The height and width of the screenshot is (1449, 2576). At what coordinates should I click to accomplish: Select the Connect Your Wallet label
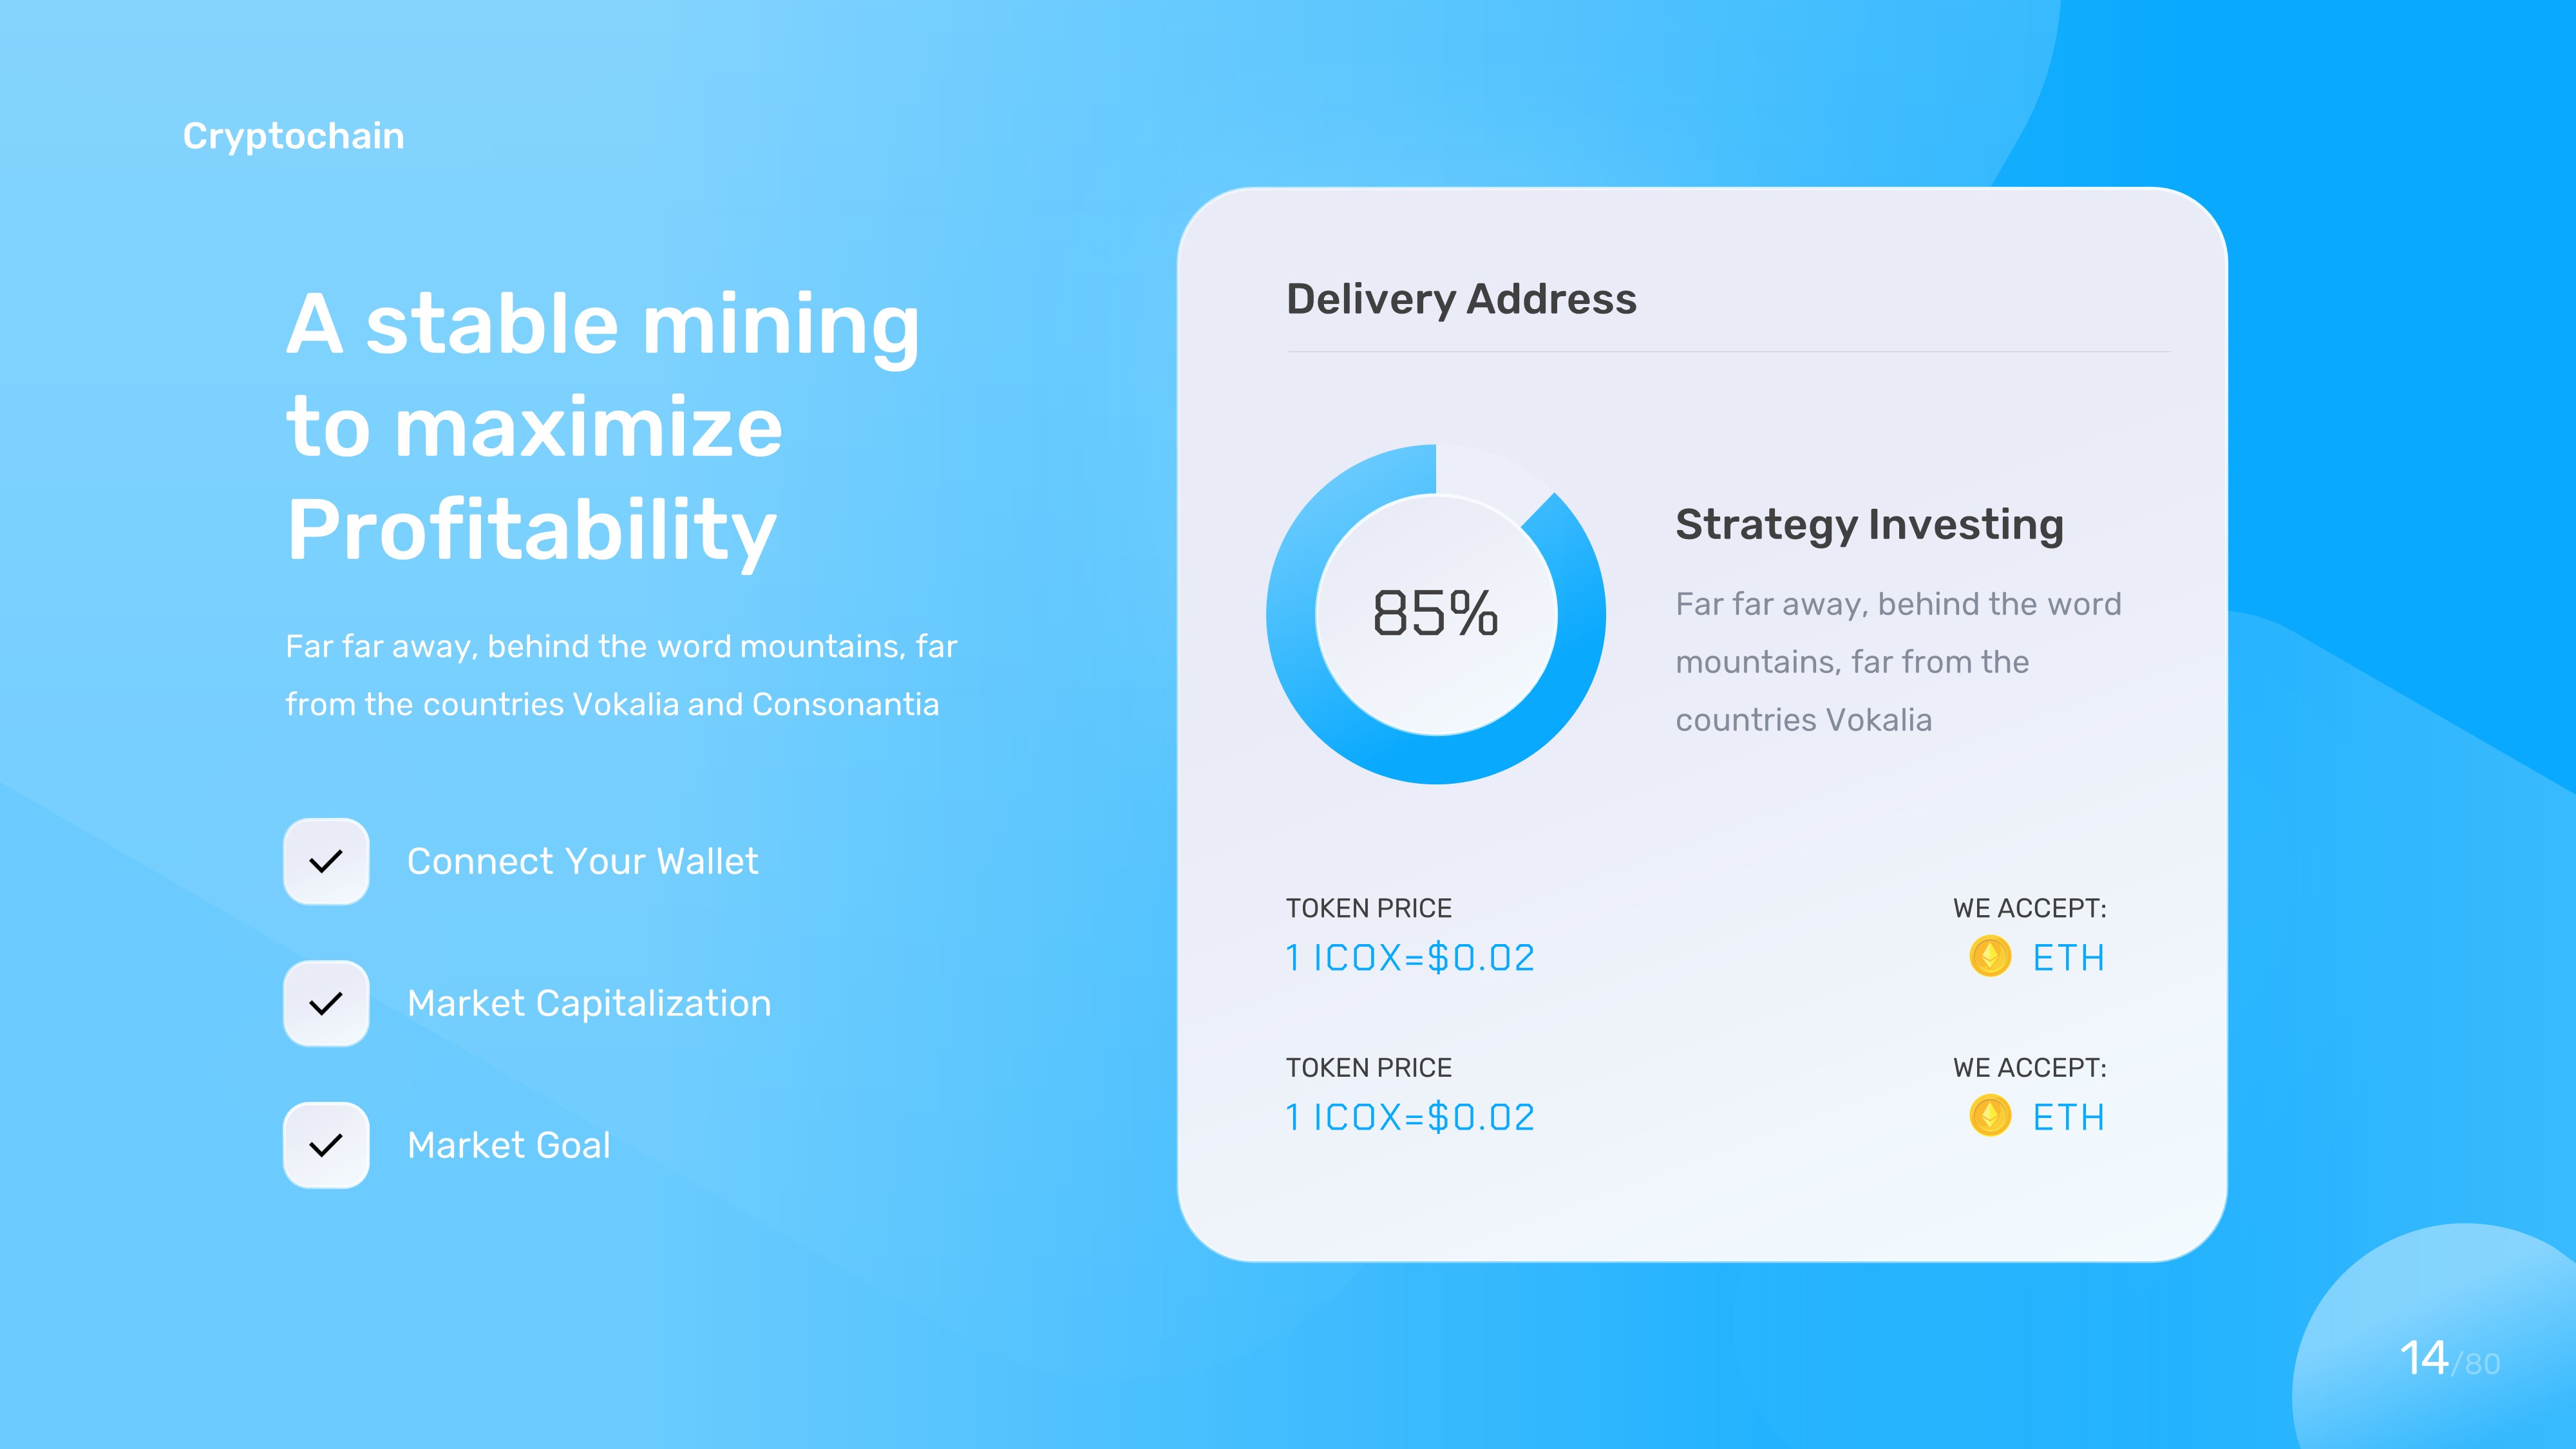click(582, 861)
